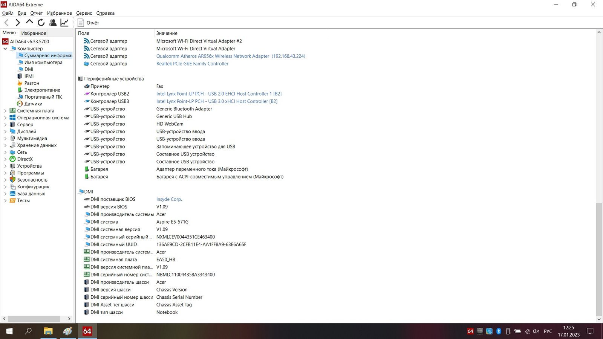603x339 pixels.
Task: Expand the Сервер node
Action: 5,125
